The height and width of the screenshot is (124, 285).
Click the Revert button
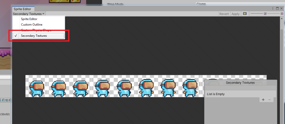coord(224,14)
